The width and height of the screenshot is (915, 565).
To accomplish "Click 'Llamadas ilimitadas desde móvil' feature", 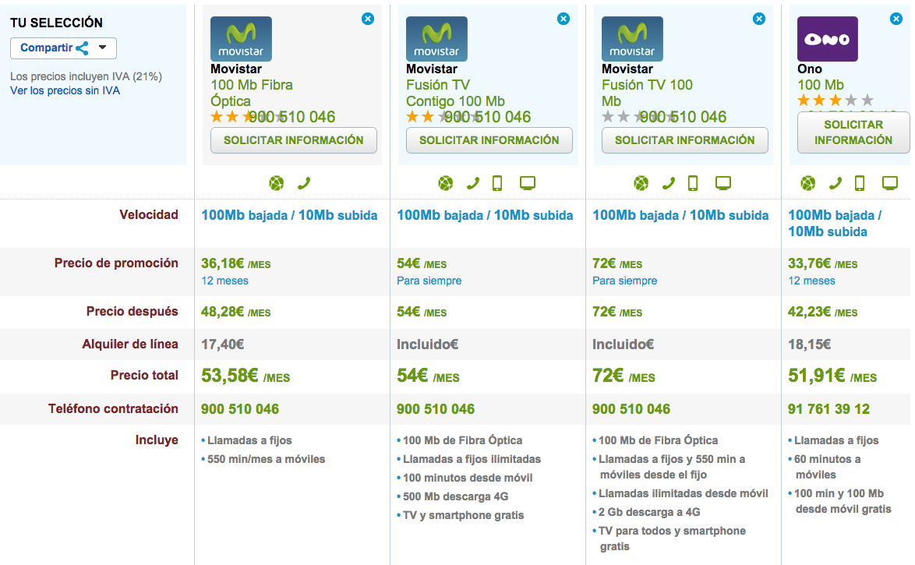I will pyautogui.click(x=683, y=493).
